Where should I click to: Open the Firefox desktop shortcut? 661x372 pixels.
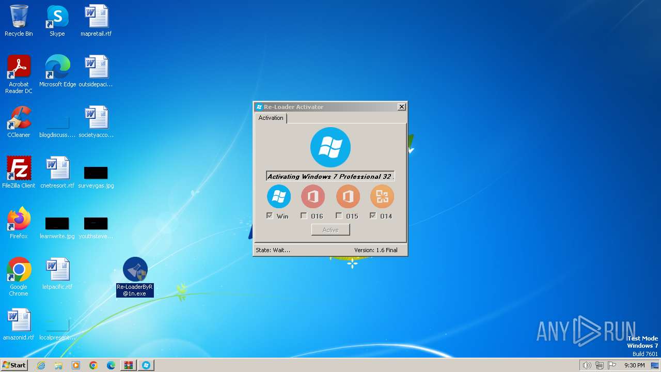pos(19,223)
